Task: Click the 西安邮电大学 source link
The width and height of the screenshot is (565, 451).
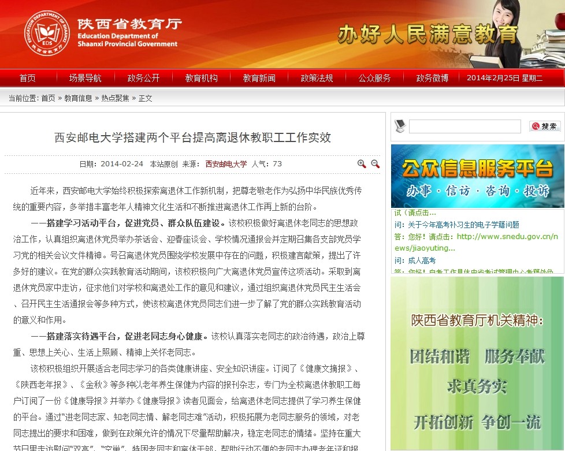Action: pos(226,164)
